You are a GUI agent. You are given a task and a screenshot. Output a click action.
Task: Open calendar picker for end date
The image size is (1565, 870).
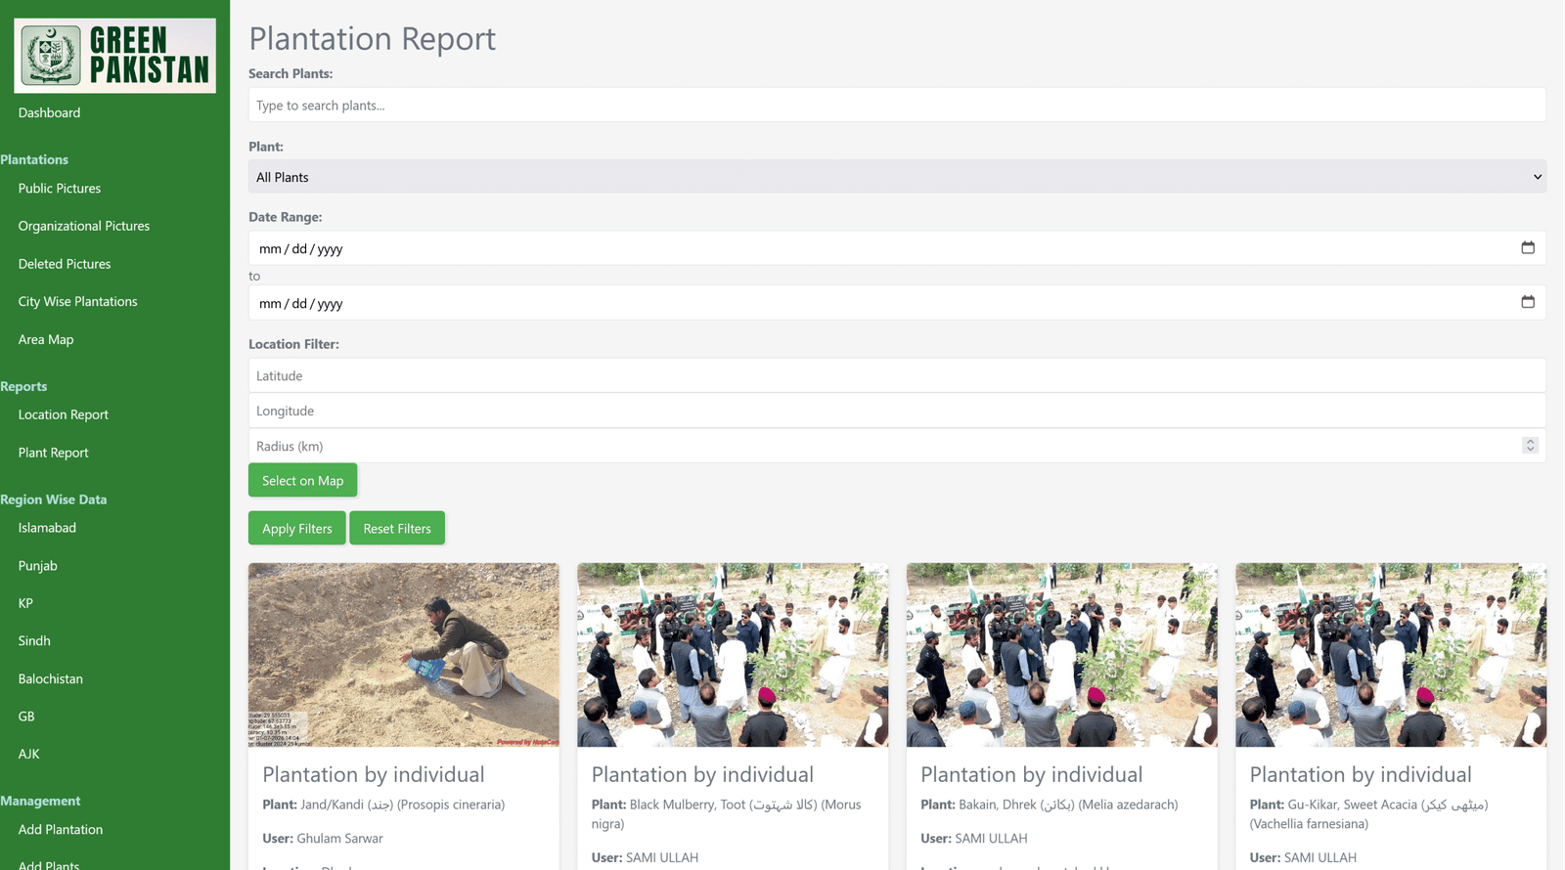click(x=1528, y=302)
